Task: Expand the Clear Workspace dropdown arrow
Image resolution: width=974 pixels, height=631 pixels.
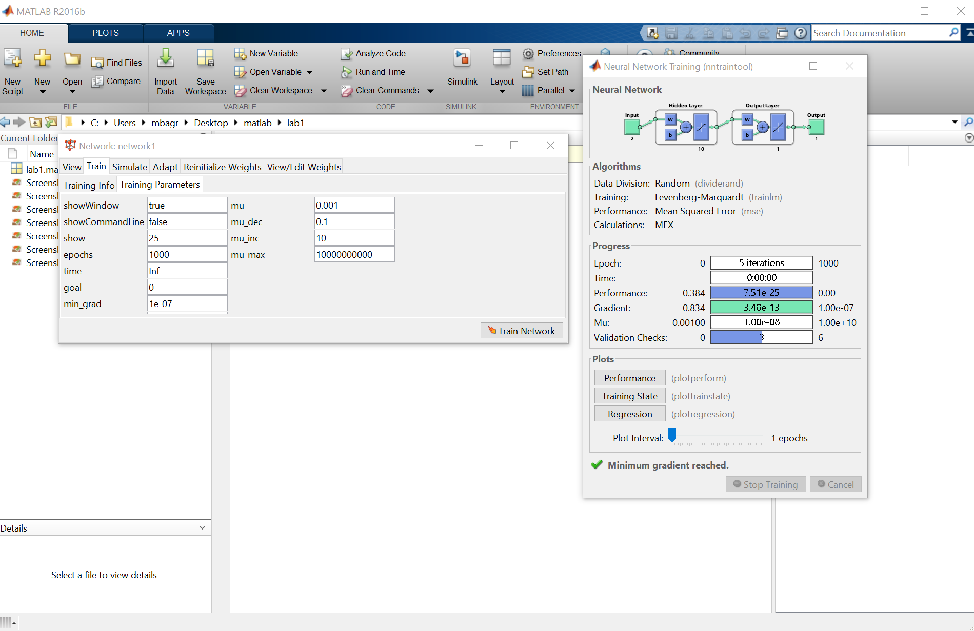Action: 324,91
